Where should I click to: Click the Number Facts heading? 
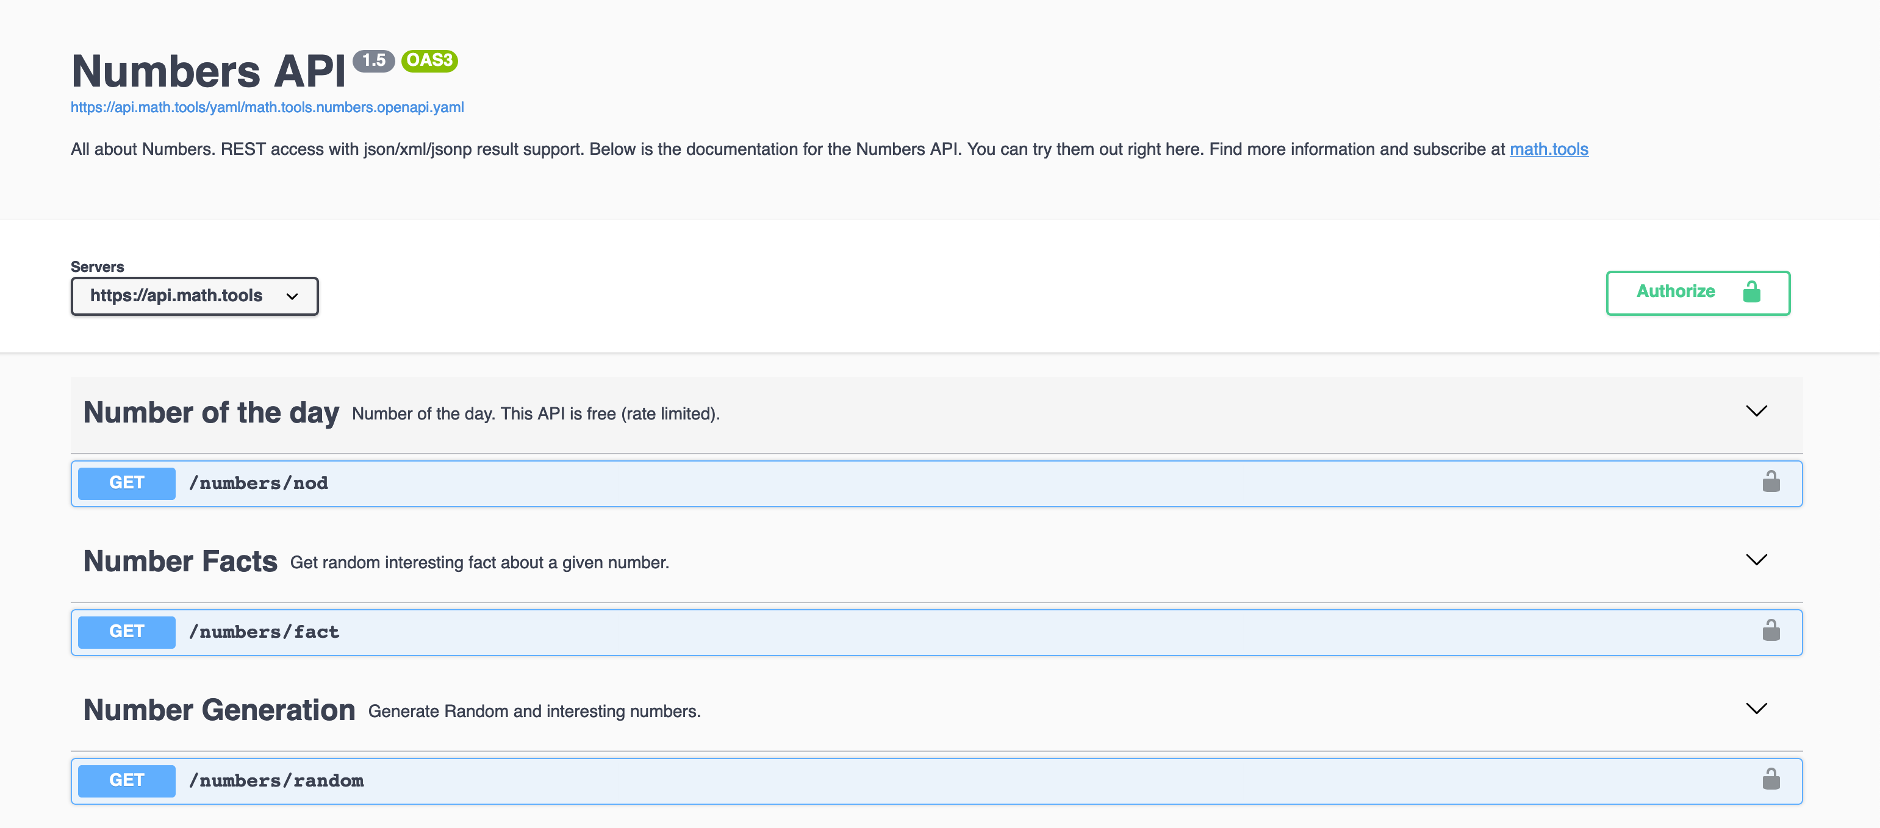click(181, 562)
